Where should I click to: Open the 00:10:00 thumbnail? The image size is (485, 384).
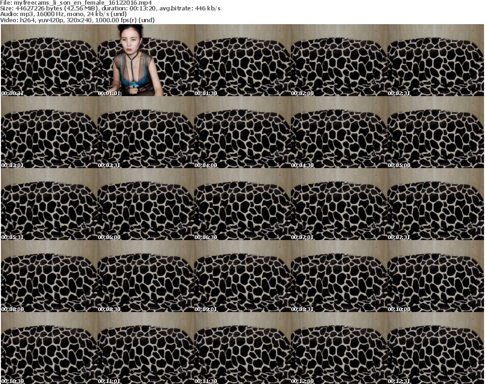[x=435, y=276]
